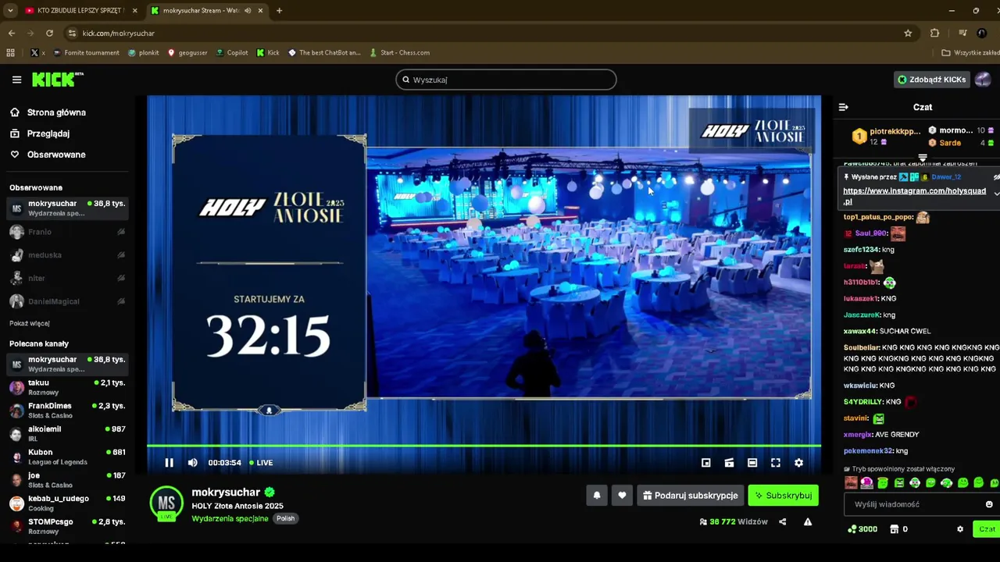Screen dimensions: 1000x562
Task: Open alkoiemil recommended channel
Action: (x=66, y=434)
